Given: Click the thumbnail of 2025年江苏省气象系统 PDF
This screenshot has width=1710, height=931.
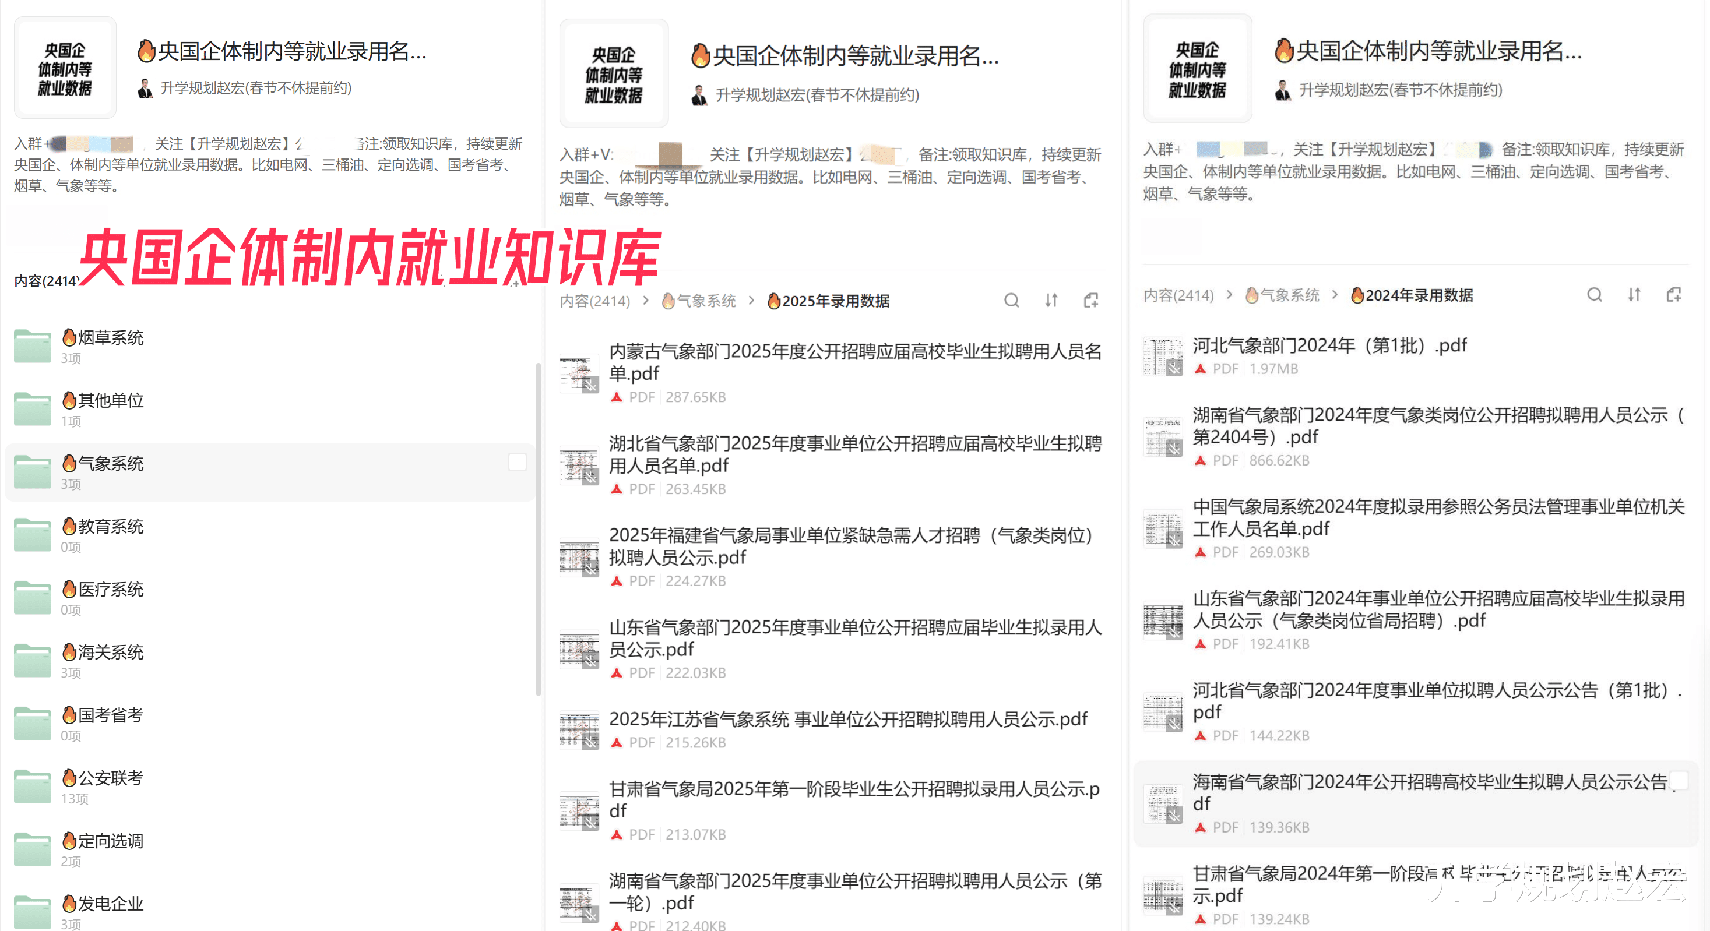Looking at the screenshot, I should click(x=578, y=731).
